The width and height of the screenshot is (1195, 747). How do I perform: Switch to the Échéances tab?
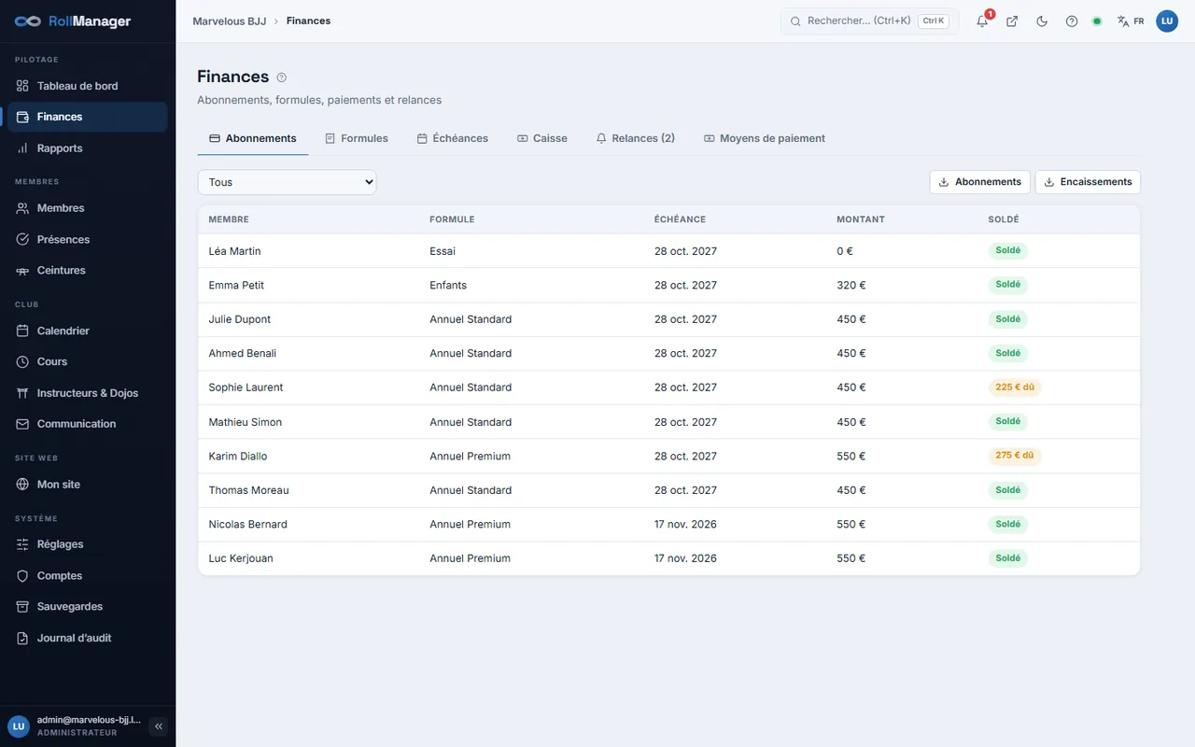(452, 138)
